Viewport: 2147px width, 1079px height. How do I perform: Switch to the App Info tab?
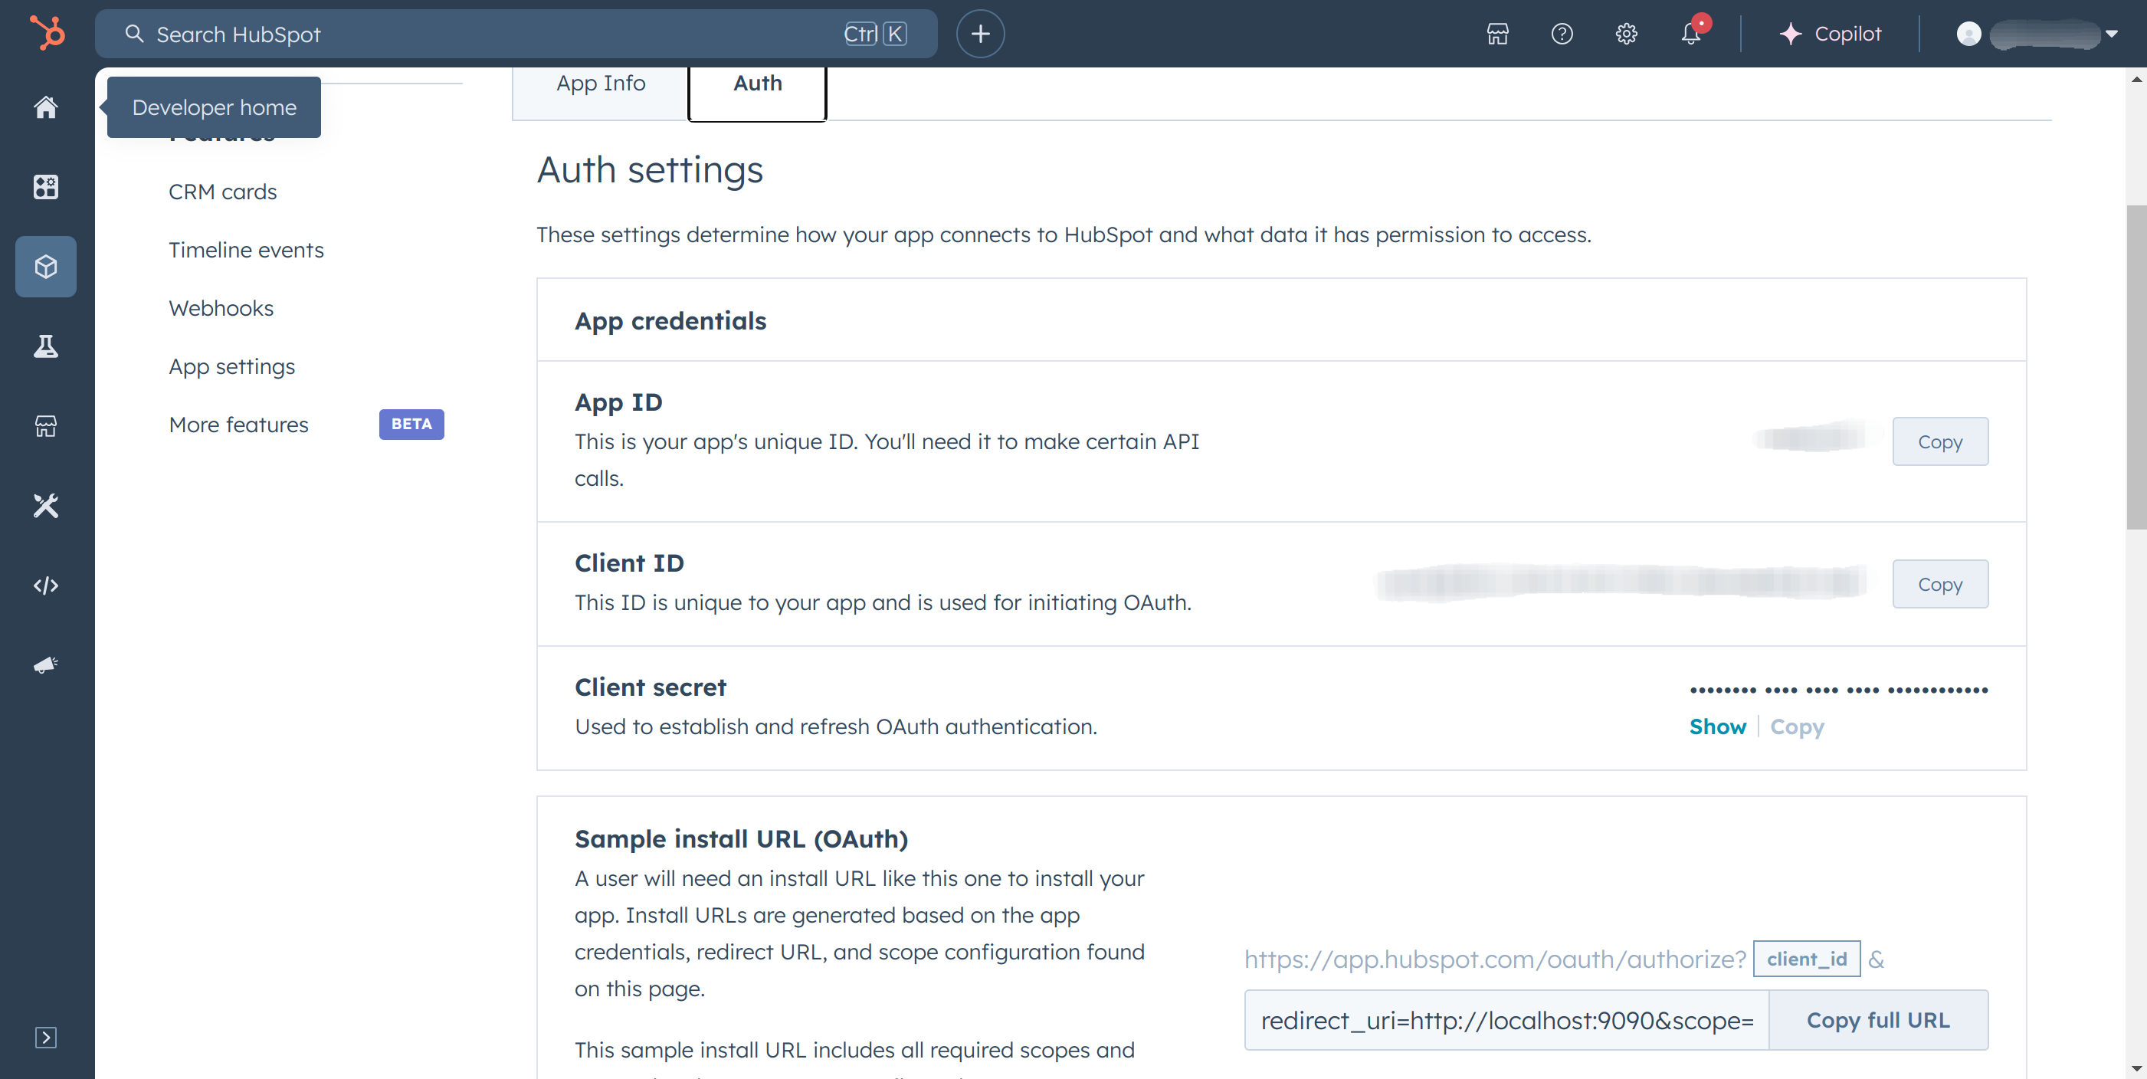601,83
